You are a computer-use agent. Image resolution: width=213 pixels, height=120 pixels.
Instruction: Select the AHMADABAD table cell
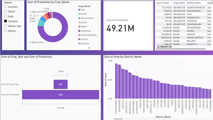(194, 27)
